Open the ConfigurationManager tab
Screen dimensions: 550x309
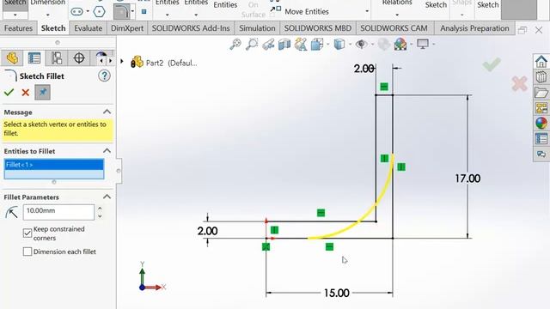click(x=57, y=58)
